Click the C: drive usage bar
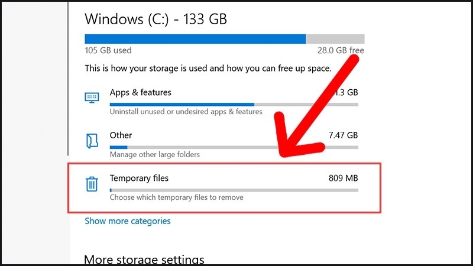 pyautogui.click(x=224, y=39)
